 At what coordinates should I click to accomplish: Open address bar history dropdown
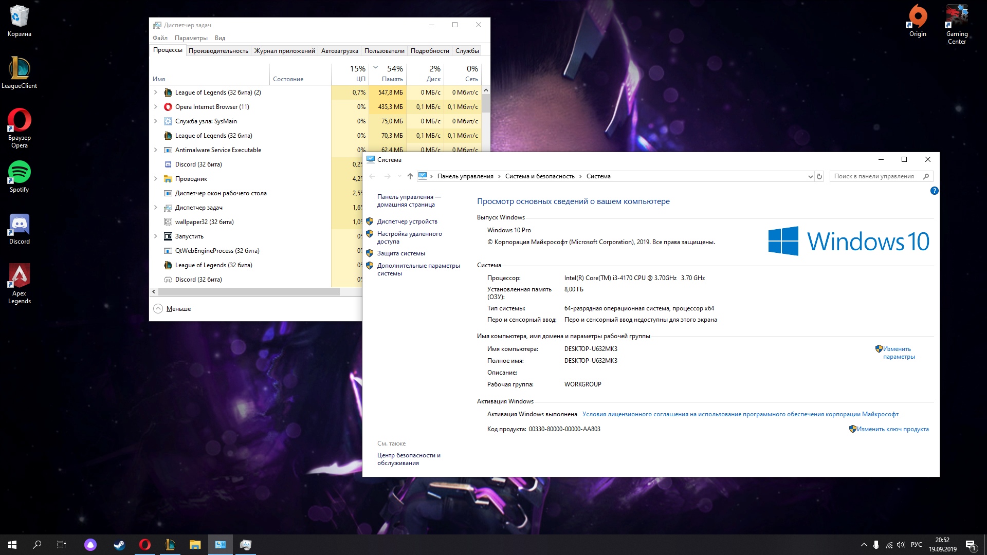pyautogui.click(x=810, y=176)
